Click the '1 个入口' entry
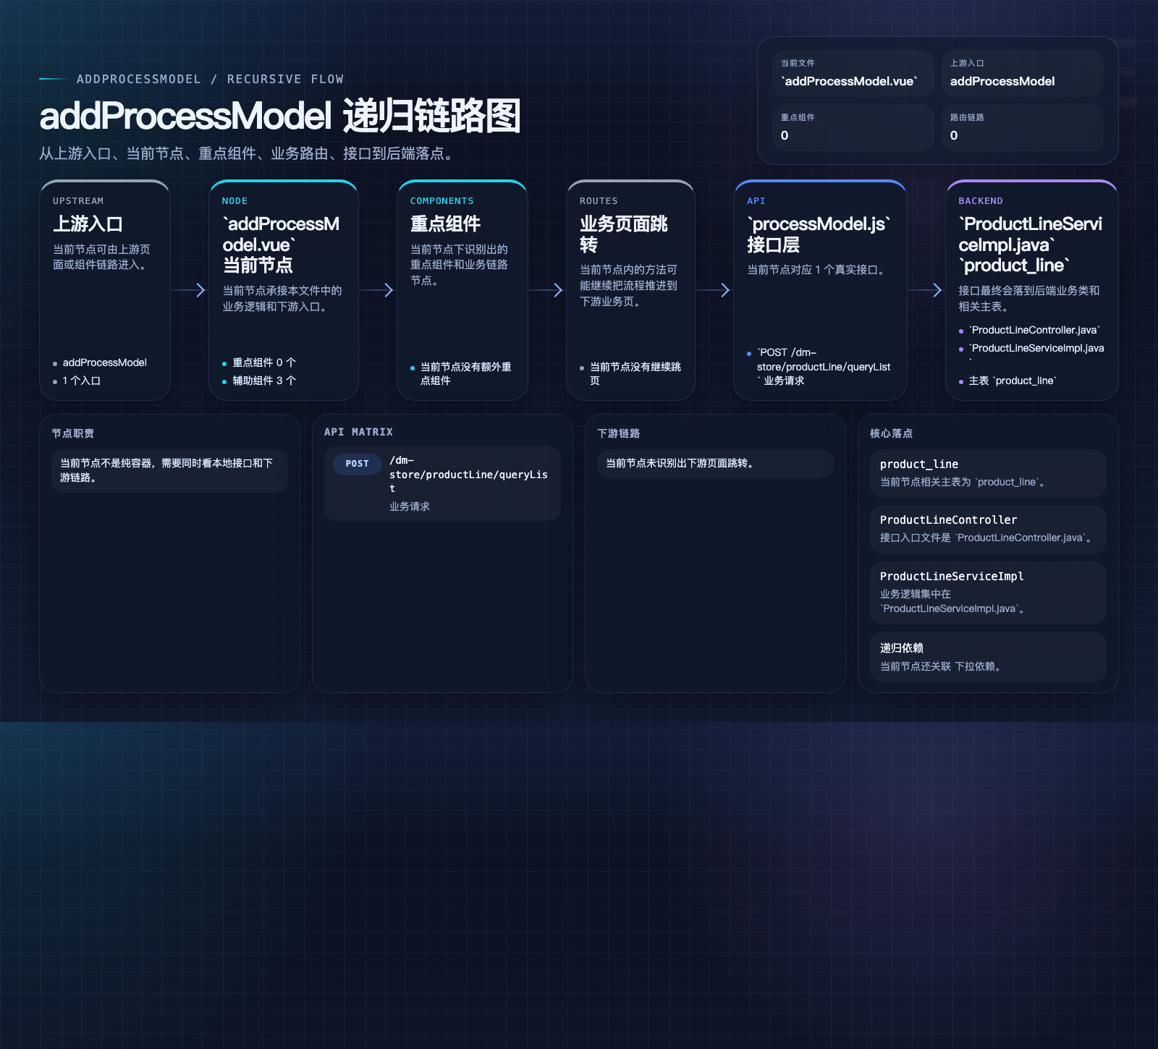The width and height of the screenshot is (1158, 1049). 81,381
